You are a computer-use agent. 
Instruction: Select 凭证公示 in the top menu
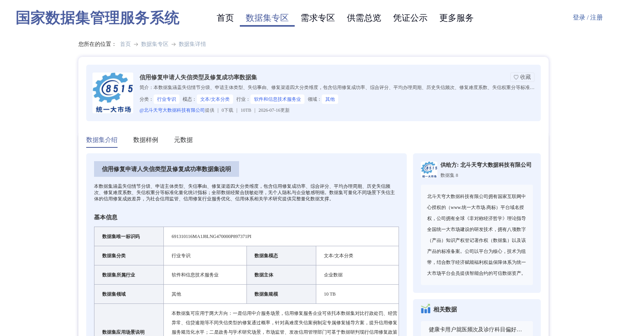coord(410,18)
